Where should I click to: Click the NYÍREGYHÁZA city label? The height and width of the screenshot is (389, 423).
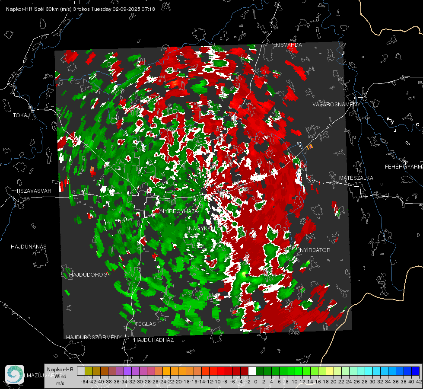(179, 211)
